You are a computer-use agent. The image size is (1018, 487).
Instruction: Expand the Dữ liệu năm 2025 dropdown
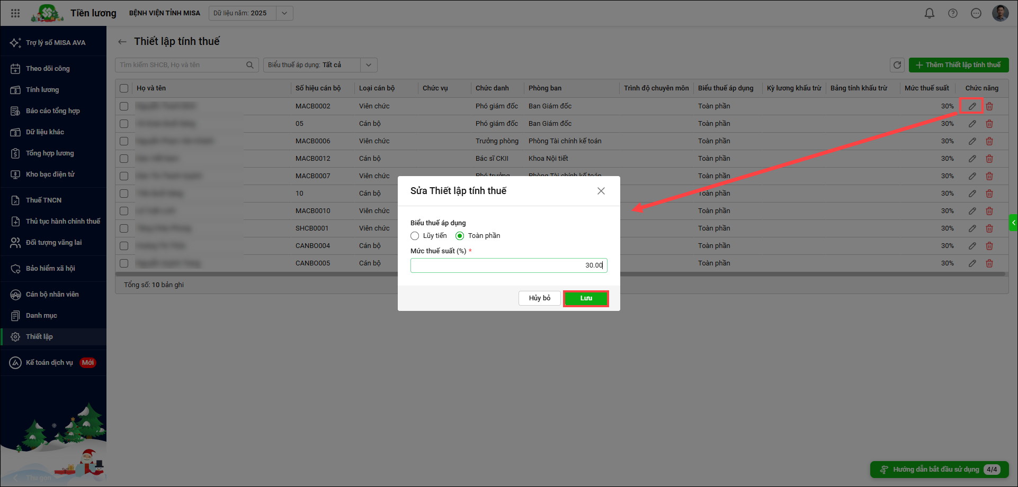pyautogui.click(x=284, y=13)
